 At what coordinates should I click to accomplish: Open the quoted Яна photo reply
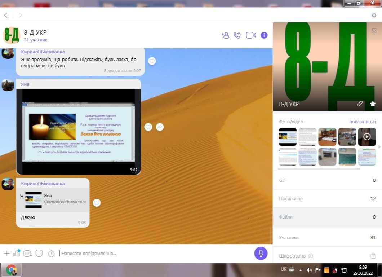point(53,199)
